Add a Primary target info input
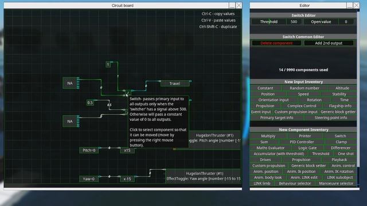 tap(276, 118)
